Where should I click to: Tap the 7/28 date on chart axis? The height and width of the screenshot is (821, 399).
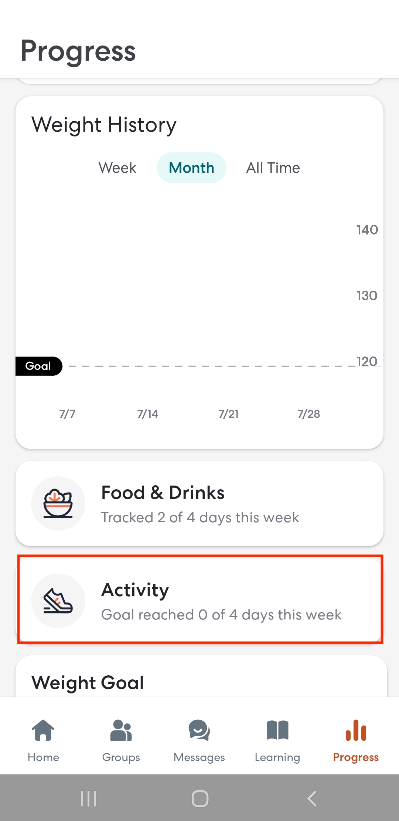308,414
